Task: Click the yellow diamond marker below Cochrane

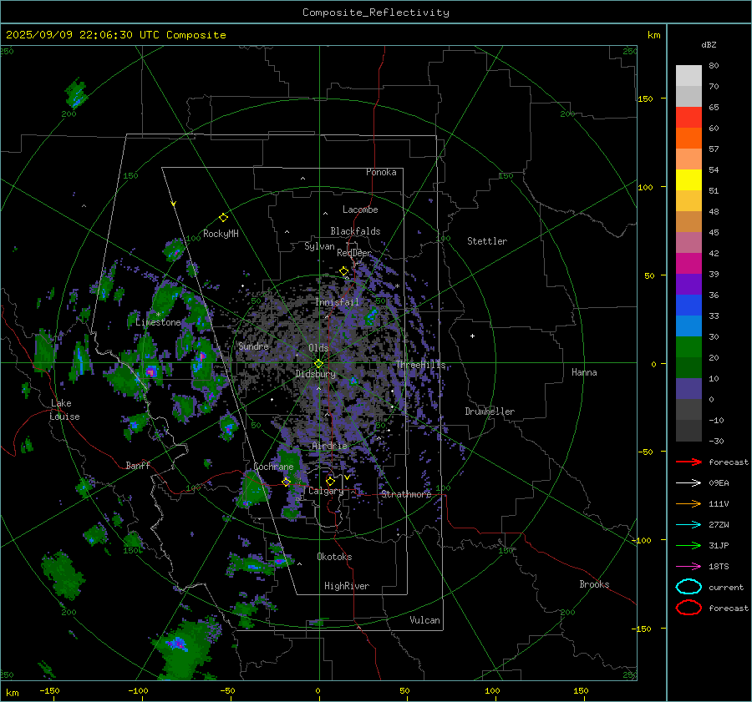Action: [x=286, y=482]
